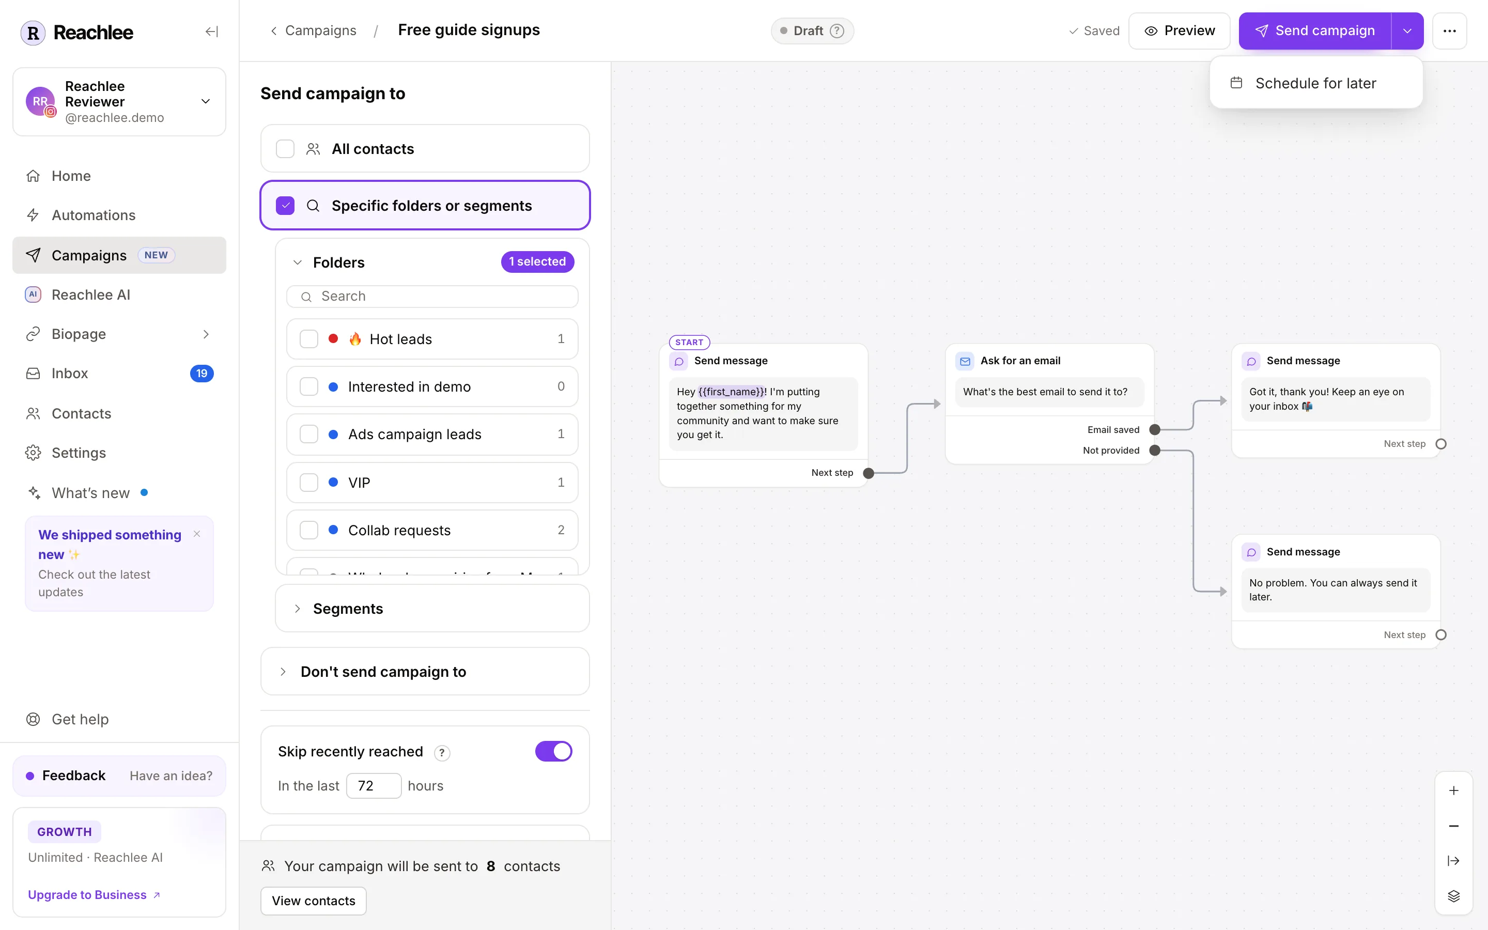Uncheck Specific folders or segments checkbox
The width and height of the screenshot is (1488, 930).
point(285,206)
